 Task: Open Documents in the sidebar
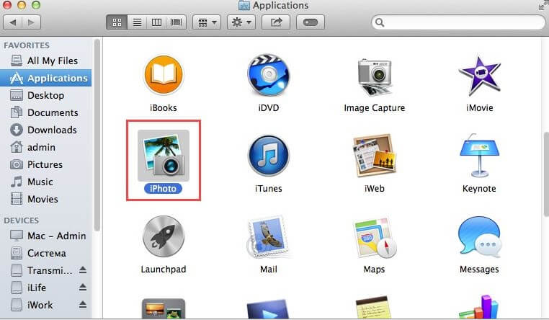pos(46,112)
